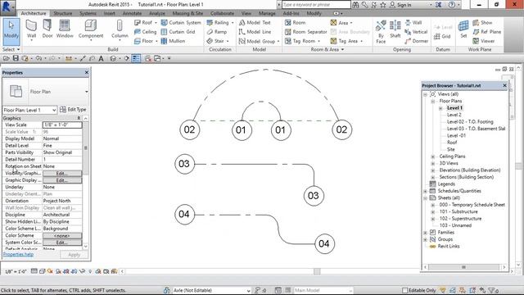Click the Floor tool

click(x=146, y=41)
